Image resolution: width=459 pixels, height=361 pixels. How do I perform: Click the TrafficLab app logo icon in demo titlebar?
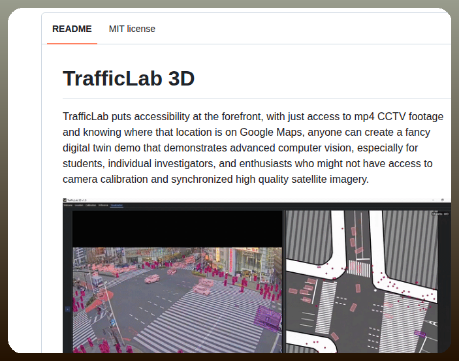(x=65, y=200)
